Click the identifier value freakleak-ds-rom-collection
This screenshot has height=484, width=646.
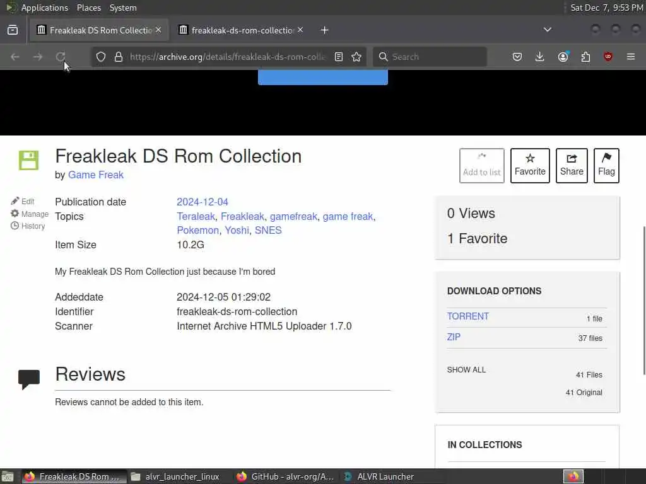pos(237,311)
